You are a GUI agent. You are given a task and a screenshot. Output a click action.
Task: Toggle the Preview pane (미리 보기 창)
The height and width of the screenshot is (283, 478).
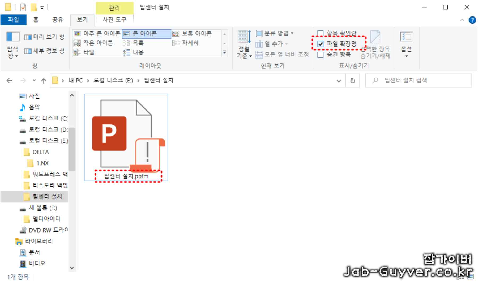tap(44, 37)
